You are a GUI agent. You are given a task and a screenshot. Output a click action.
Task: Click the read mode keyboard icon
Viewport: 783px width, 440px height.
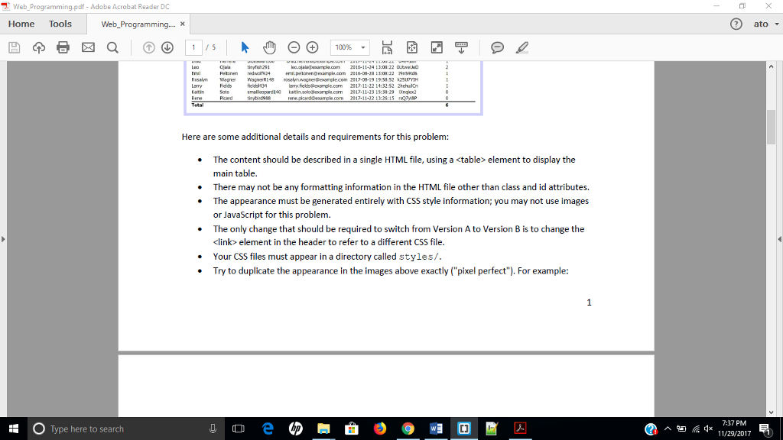pyautogui.click(x=461, y=47)
